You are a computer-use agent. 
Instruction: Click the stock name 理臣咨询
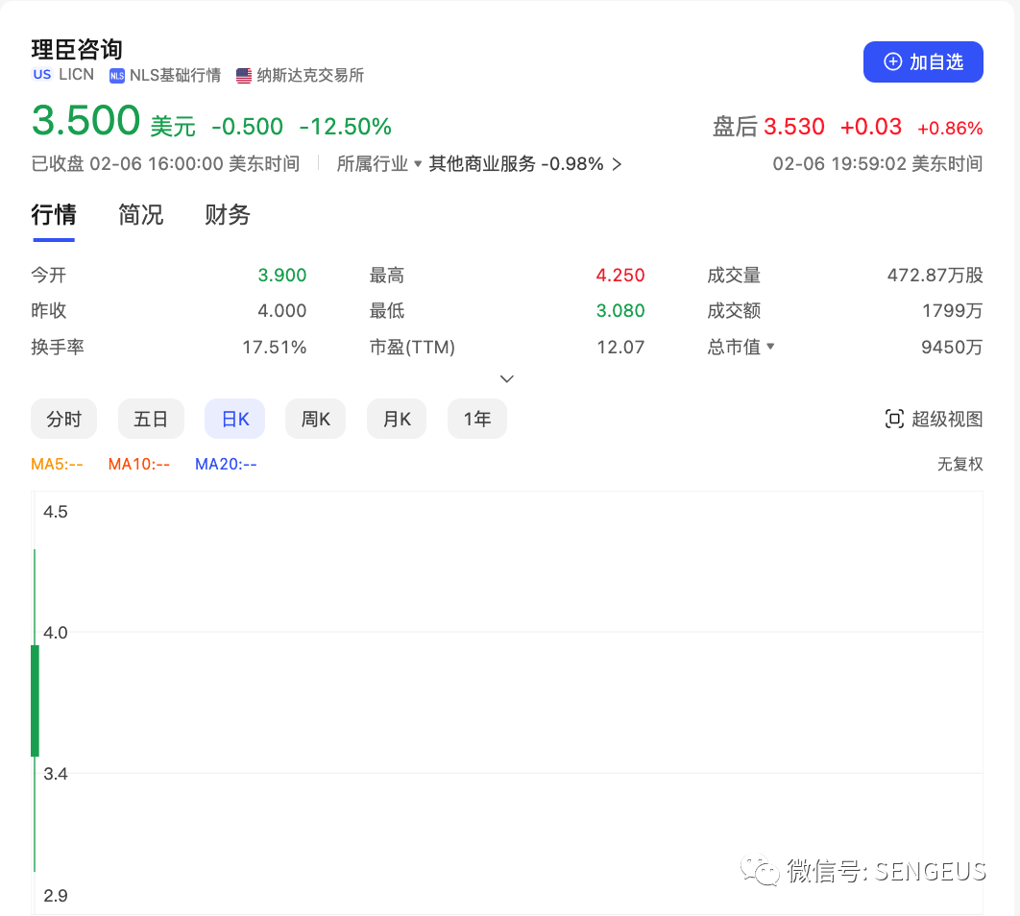click(x=77, y=49)
